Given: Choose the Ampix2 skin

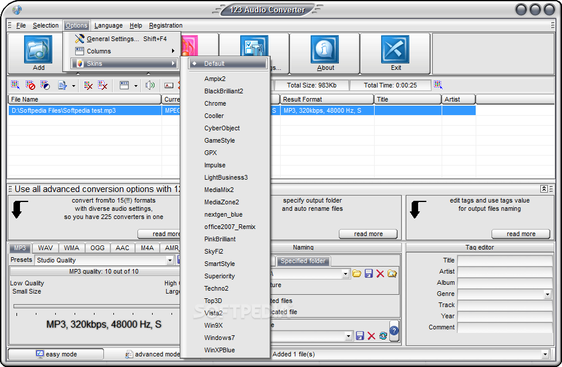Looking at the screenshot, I should (x=215, y=79).
